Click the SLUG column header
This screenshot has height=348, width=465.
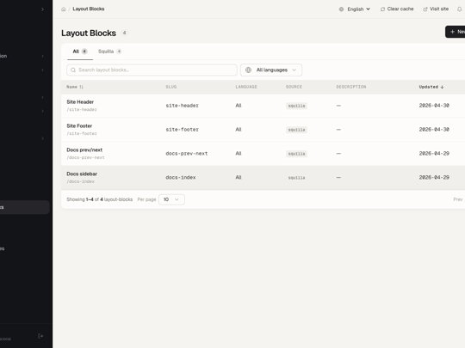[x=171, y=87]
